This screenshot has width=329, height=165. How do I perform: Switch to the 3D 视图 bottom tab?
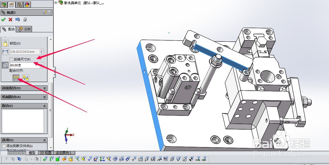pyautogui.click(x=46, y=153)
